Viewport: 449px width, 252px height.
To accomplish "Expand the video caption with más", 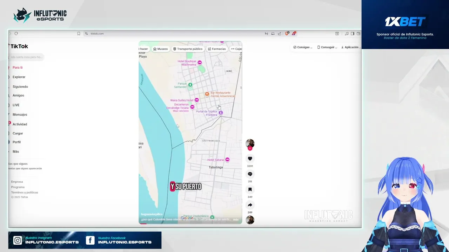I will [236, 220].
